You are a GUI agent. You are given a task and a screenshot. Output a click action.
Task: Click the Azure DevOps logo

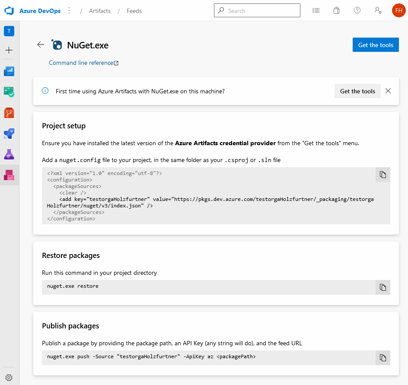[x=9, y=10]
